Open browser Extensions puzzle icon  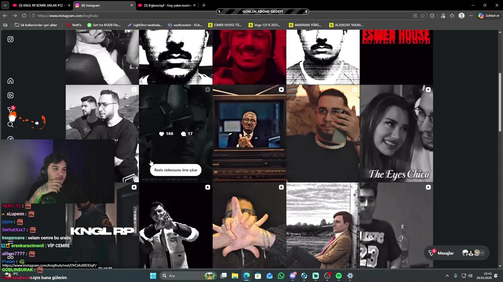pyautogui.click(x=432, y=16)
